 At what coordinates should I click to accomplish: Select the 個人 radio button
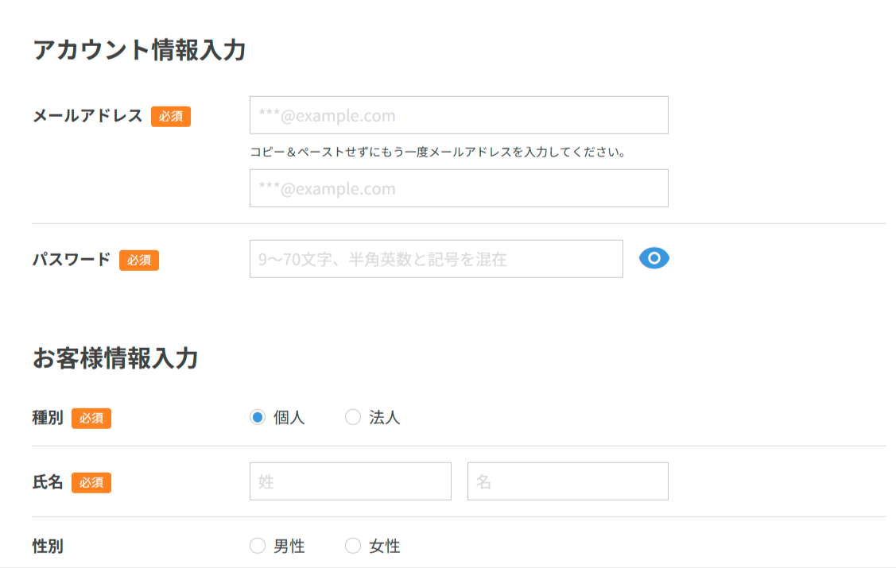[x=258, y=418]
